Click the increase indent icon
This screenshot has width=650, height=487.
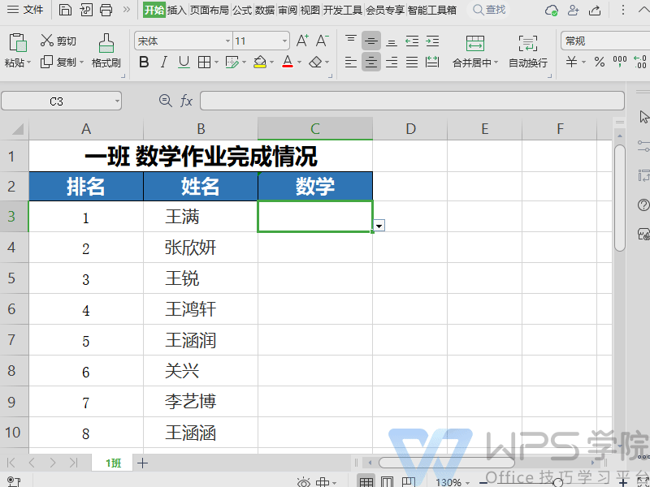pos(432,41)
